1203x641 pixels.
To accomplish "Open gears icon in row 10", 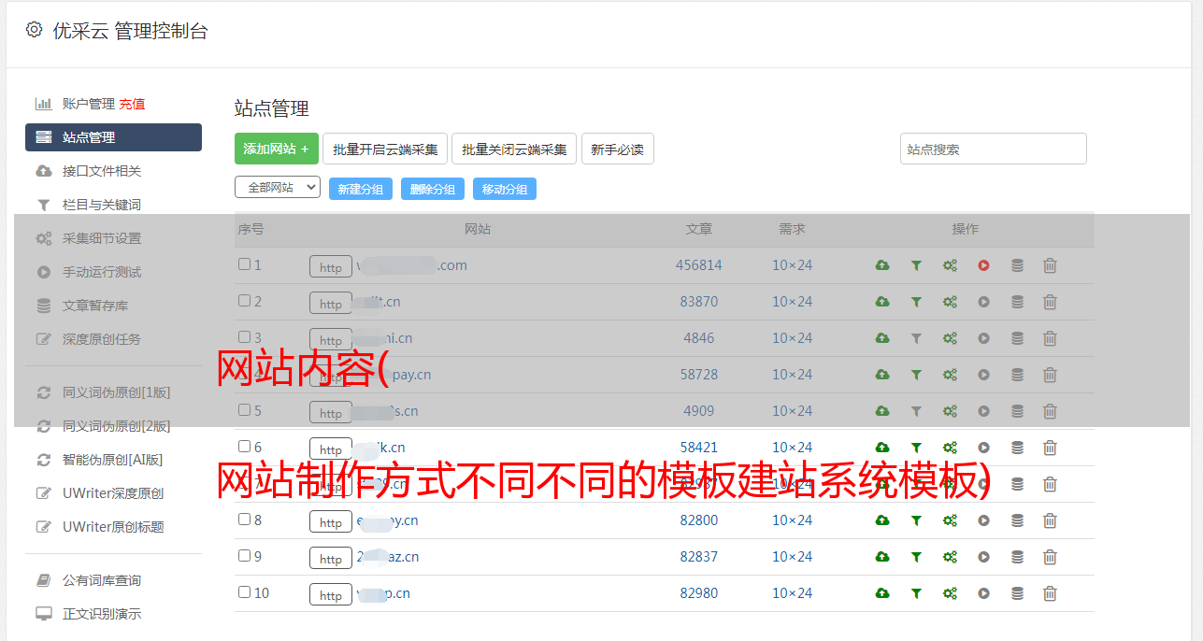I will click(x=950, y=593).
